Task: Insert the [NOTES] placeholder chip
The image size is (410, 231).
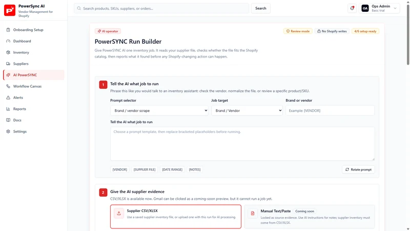Action: tap(195, 169)
